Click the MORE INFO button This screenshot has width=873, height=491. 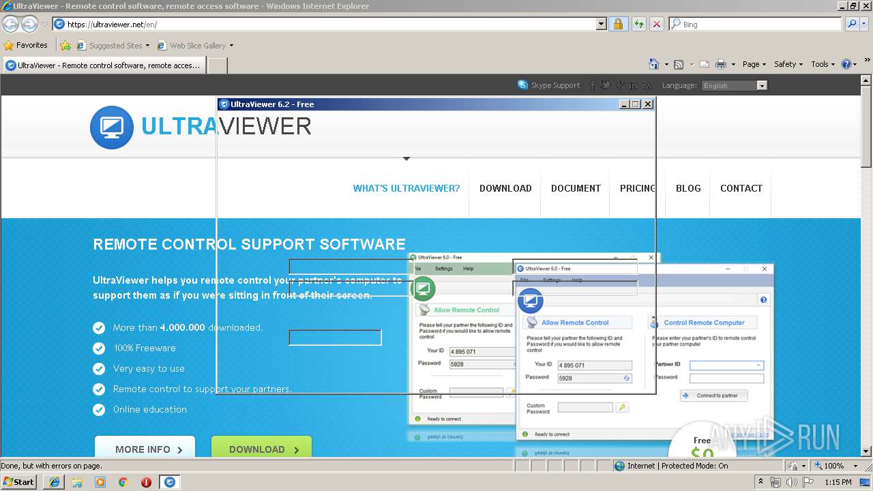pyautogui.click(x=145, y=448)
